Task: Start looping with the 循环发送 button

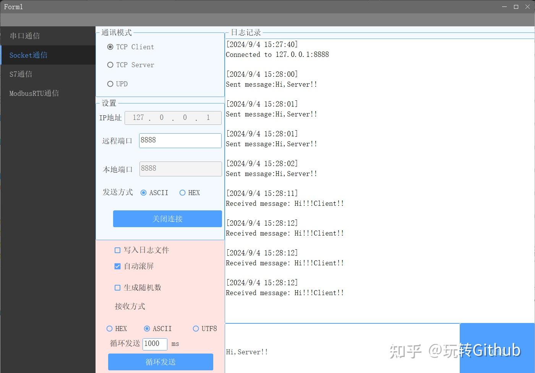Action: (x=160, y=362)
